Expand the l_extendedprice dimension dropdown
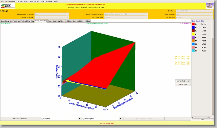This screenshot has height=128, width=217. pyautogui.click(x=102, y=119)
